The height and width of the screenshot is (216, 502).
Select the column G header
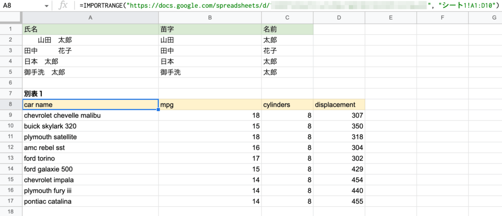(485, 18)
